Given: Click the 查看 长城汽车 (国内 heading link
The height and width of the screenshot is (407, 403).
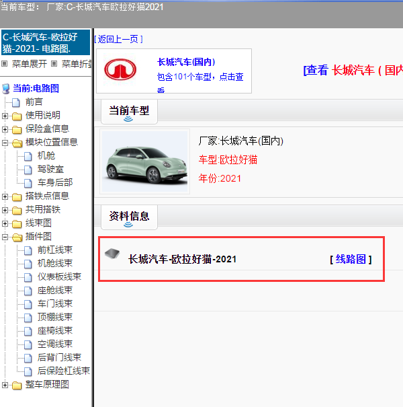Looking at the screenshot, I should [x=353, y=70].
